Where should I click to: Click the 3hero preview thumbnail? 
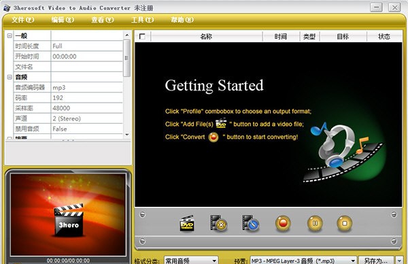coord(68,214)
